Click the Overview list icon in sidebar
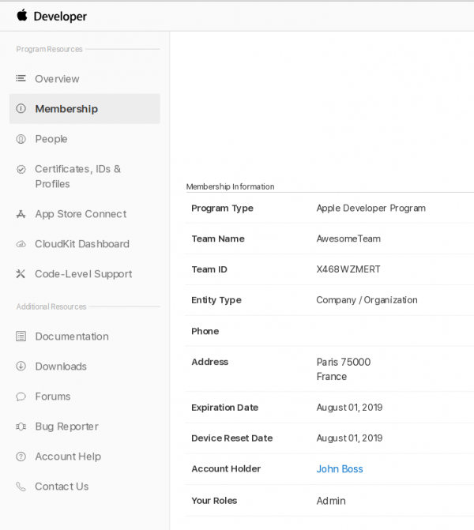This screenshot has width=474, height=530. [21, 79]
